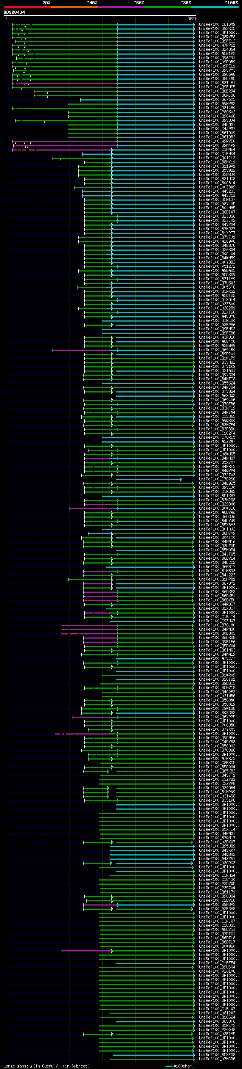Select label UniRef100_B5XFD8
The image size is (242, 1069).
pyautogui.click(x=217, y=1055)
